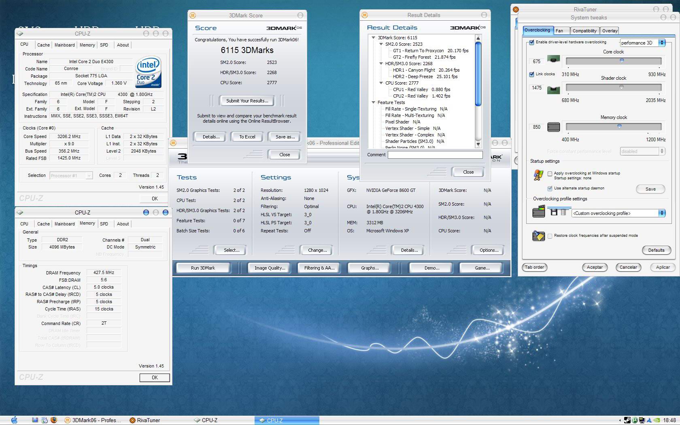
Task: Open Cache tab in top CPU-Z window
Action: click(43, 45)
